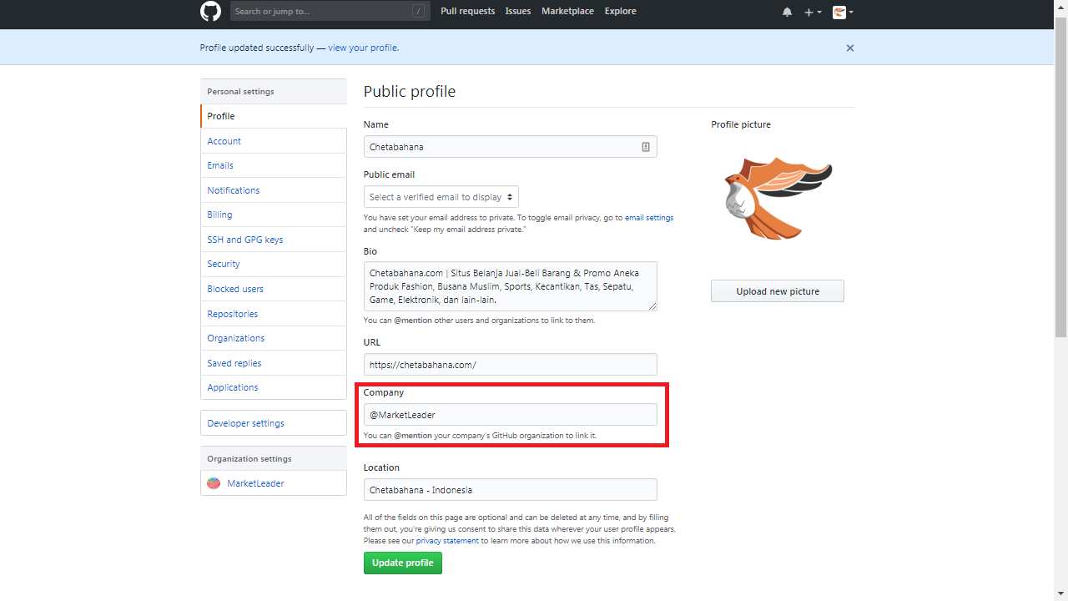Click the bird profile picture
1068x601 pixels.
pos(778,199)
